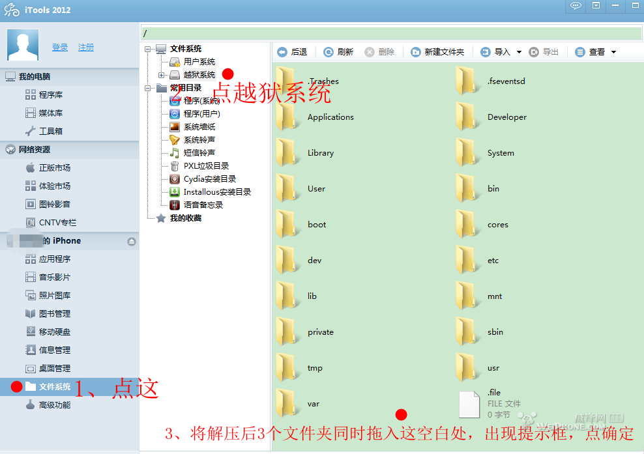Select 短信铃声 in the tree
Image resolution: width=644 pixels, height=454 pixels.
pos(199,152)
